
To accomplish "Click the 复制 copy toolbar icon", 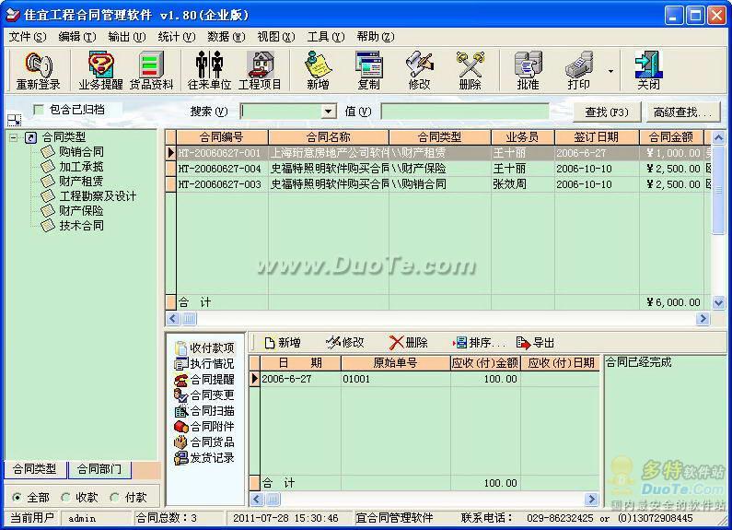I will point(369,71).
